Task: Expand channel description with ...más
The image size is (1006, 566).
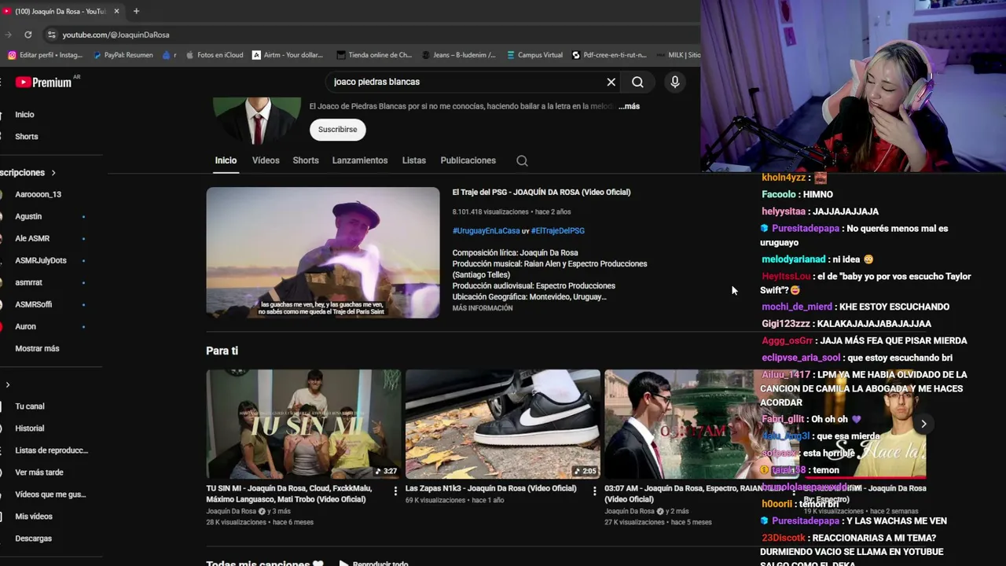Action: 629,106
